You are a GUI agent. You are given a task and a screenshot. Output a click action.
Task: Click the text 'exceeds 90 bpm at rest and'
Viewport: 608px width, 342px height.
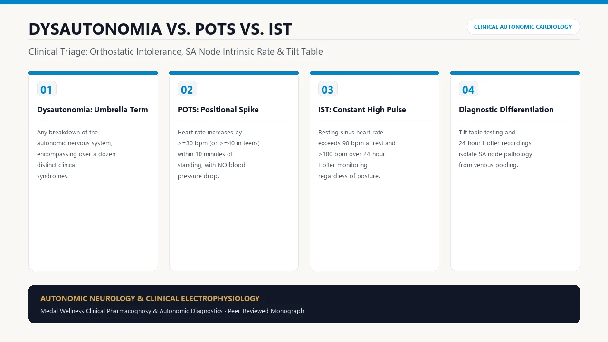[357, 143]
